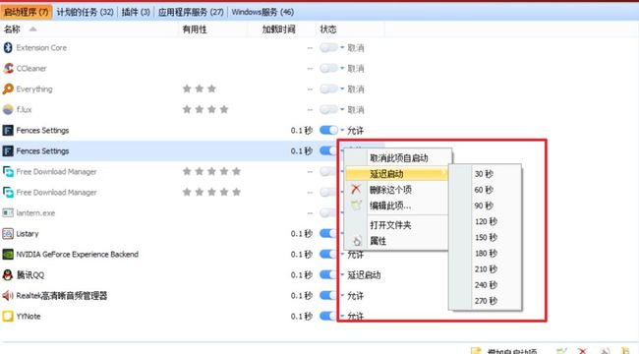This screenshot has width=639, height=354.
Task: Open the Windows服务 (46) tab
Action: coord(262,12)
